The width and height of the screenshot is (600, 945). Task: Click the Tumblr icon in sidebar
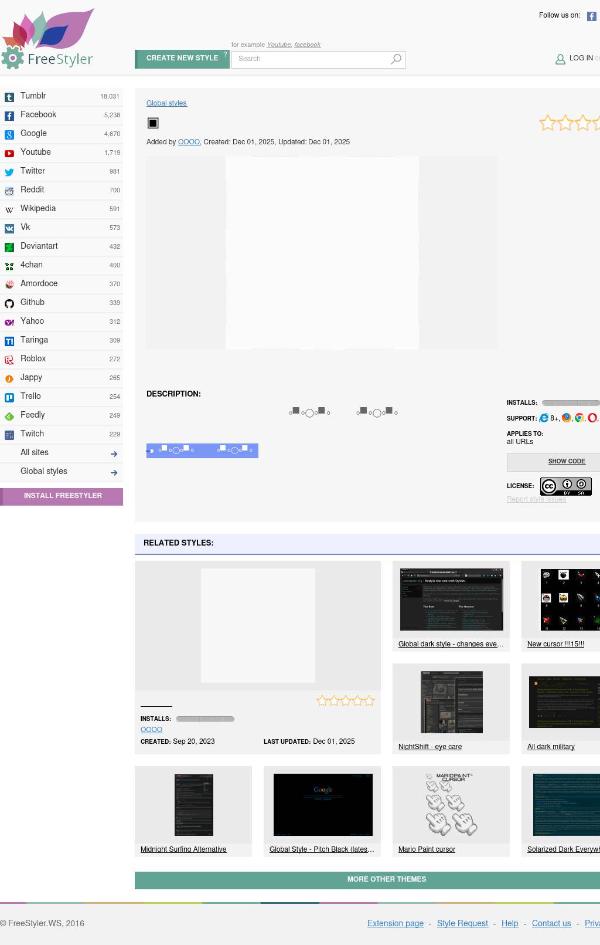coord(9,97)
